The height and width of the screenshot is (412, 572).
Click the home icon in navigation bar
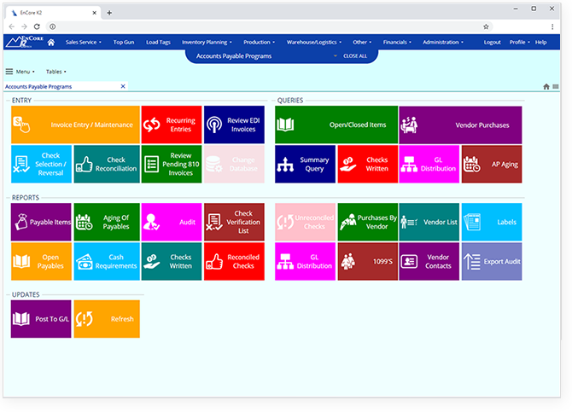pos(50,42)
